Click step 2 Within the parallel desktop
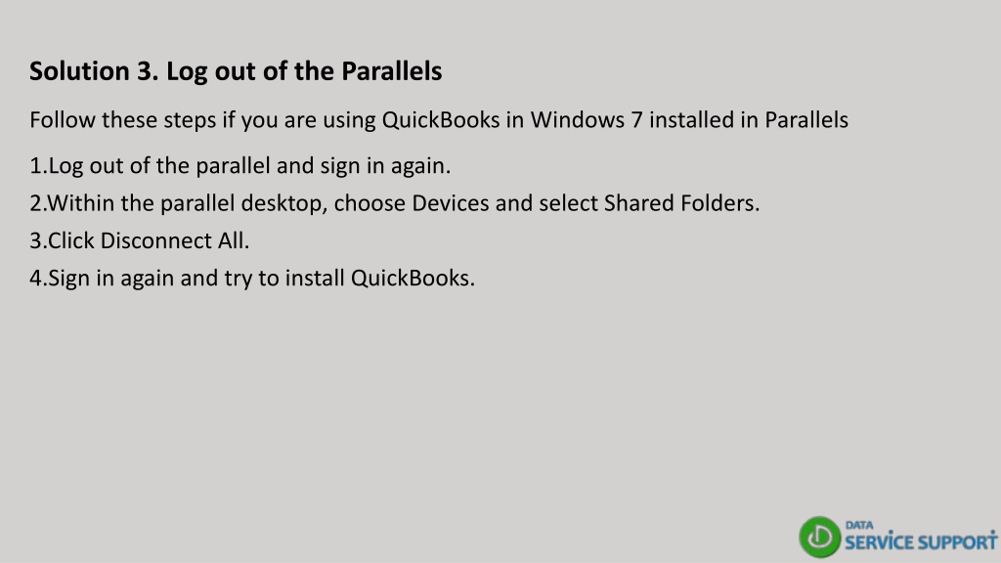Viewport: 1001px width, 563px height. [395, 203]
